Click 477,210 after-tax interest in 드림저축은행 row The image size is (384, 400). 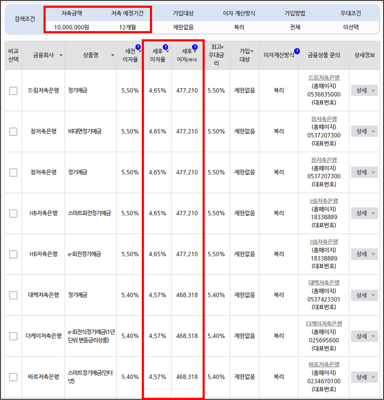point(187,90)
